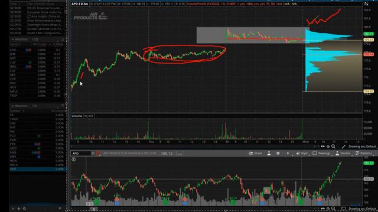Click the add gadget plus icon at sidebar bottom
This screenshot has height=212, width=378.
[x=18, y=208]
